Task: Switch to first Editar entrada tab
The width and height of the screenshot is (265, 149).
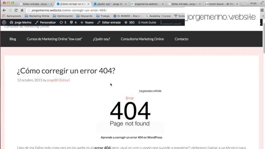Action: click(36, 4)
